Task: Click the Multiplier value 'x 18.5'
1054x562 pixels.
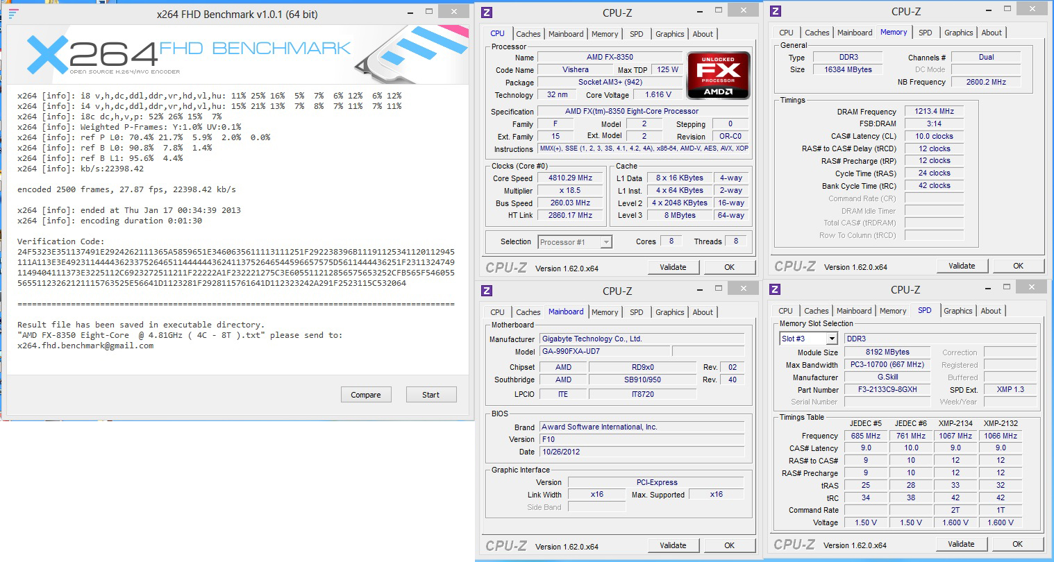Action: click(x=571, y=190)
